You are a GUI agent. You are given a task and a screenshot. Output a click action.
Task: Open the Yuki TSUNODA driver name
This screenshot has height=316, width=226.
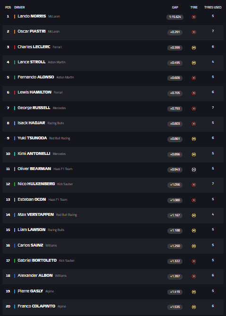point(32,138)
